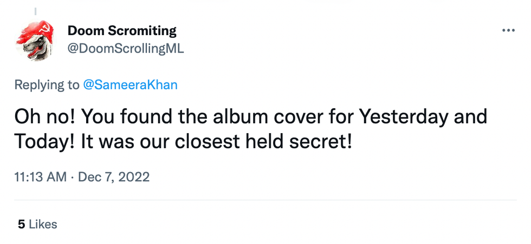View the list of 5 Likes

coord(37,224)
